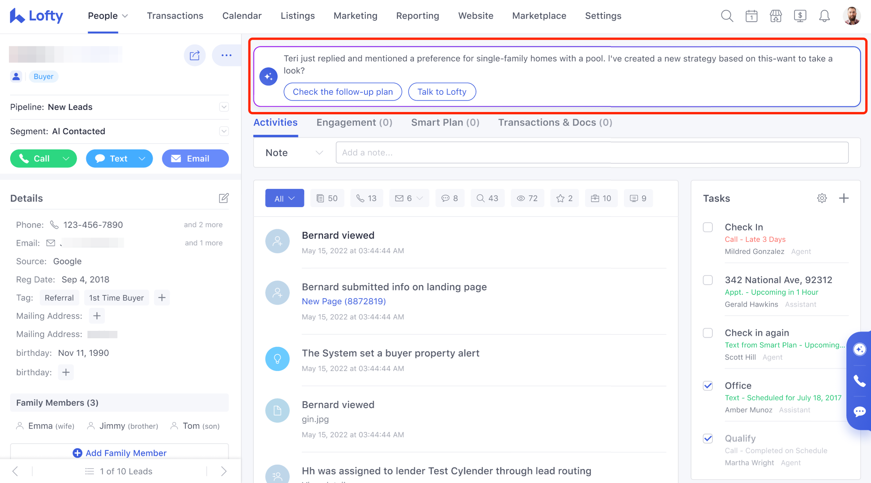The image size is (871, 483).
Task: Click the Add a note input field
Action: (592, 153)
